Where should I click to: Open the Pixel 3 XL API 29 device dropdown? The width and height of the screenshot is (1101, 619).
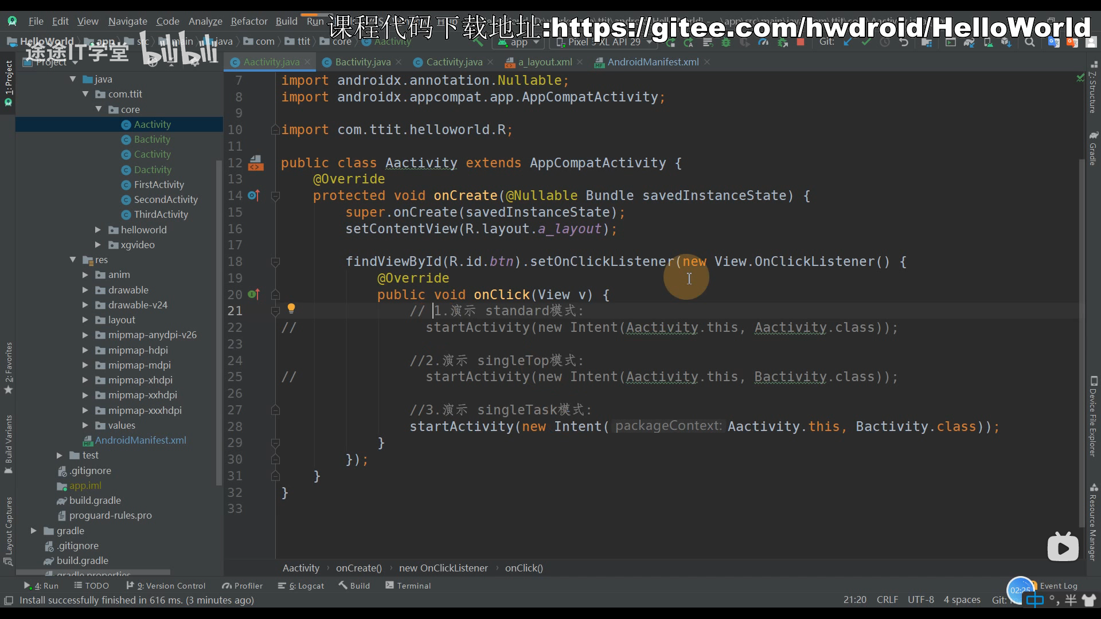click(x=604, y=42)
